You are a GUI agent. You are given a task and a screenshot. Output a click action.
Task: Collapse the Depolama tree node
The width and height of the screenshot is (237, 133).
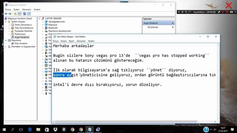[x=6, y=40]
